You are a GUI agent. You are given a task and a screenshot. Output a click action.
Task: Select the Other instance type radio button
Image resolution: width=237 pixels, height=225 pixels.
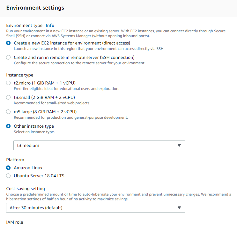8,126
